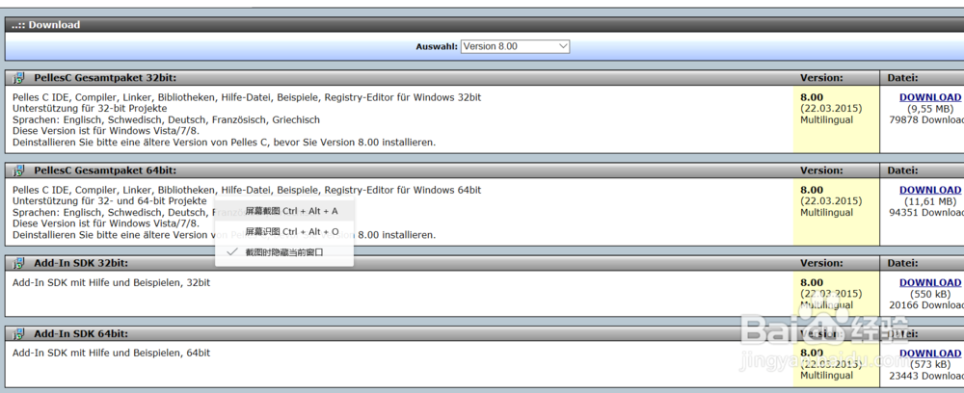This screenshot has height=393, width=964.
Task: Click the PellesC Gesamtpaket 32bit package icon
Action: [19, 78]
